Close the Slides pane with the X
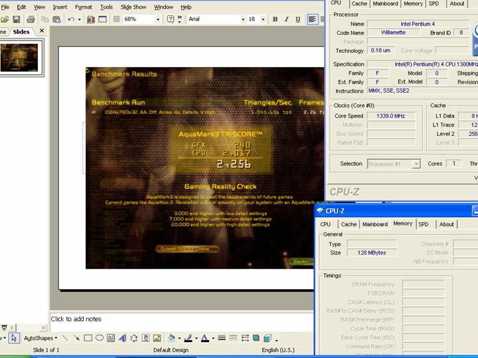Viewport: 478px width, 358px height. click(x=42, y=30)
